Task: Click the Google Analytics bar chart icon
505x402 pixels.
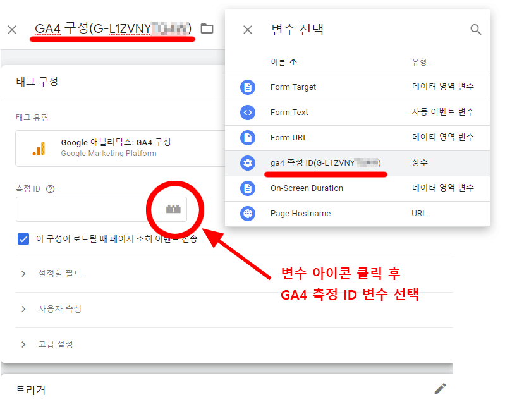Action: (x=39, y=149)
